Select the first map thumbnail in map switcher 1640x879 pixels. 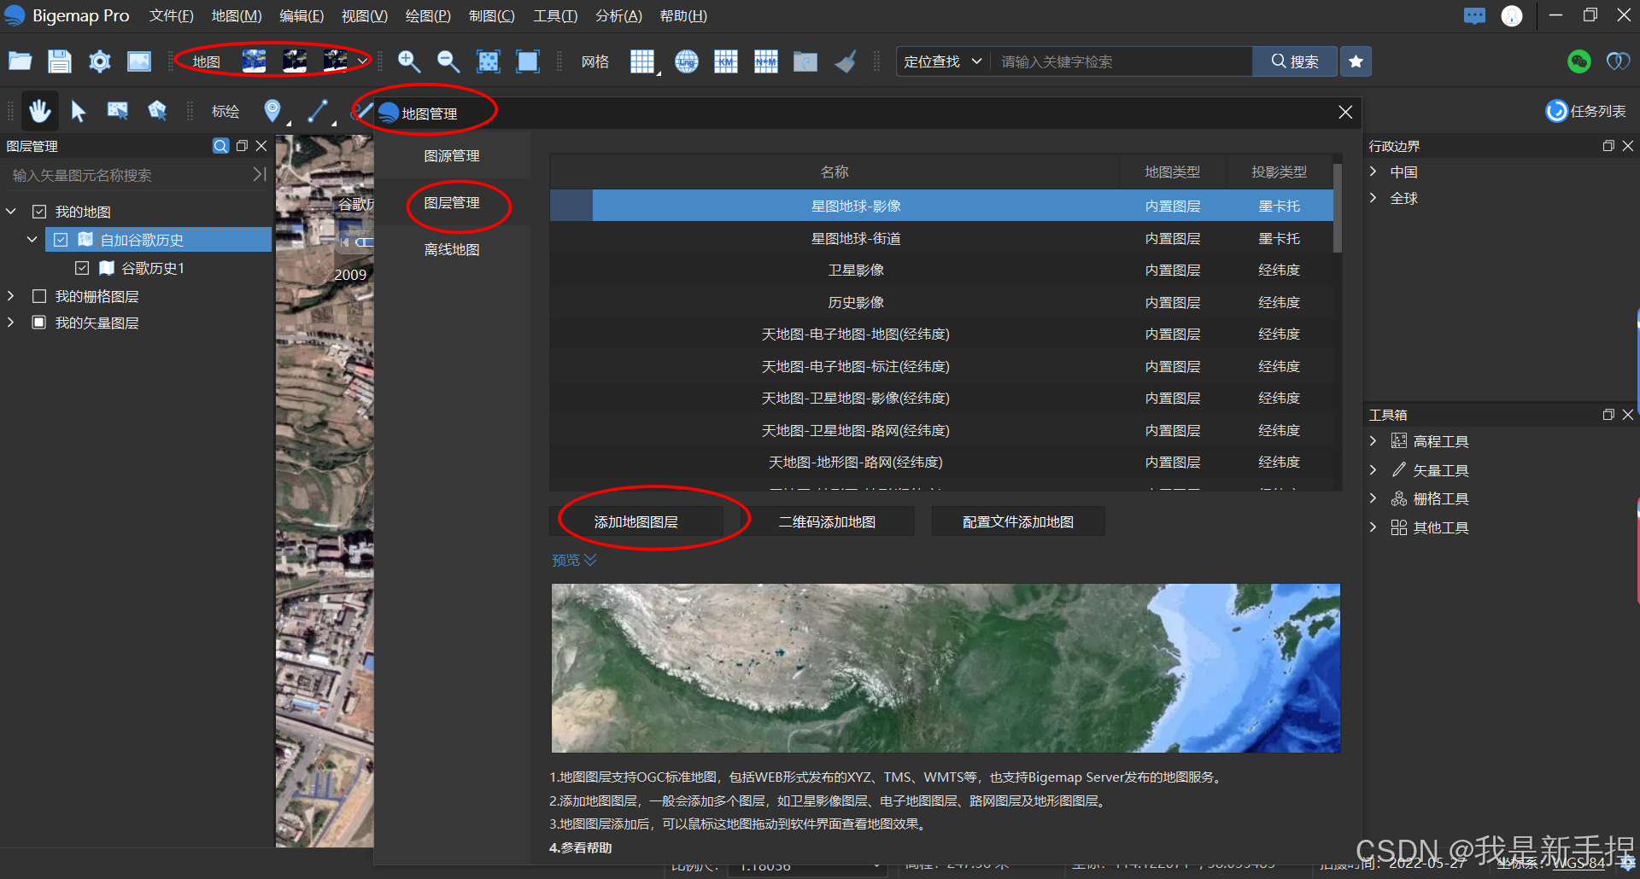(x=254, y=61)
